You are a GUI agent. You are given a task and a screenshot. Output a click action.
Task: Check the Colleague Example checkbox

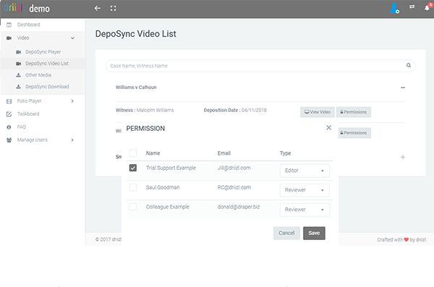tap(133, 207)
